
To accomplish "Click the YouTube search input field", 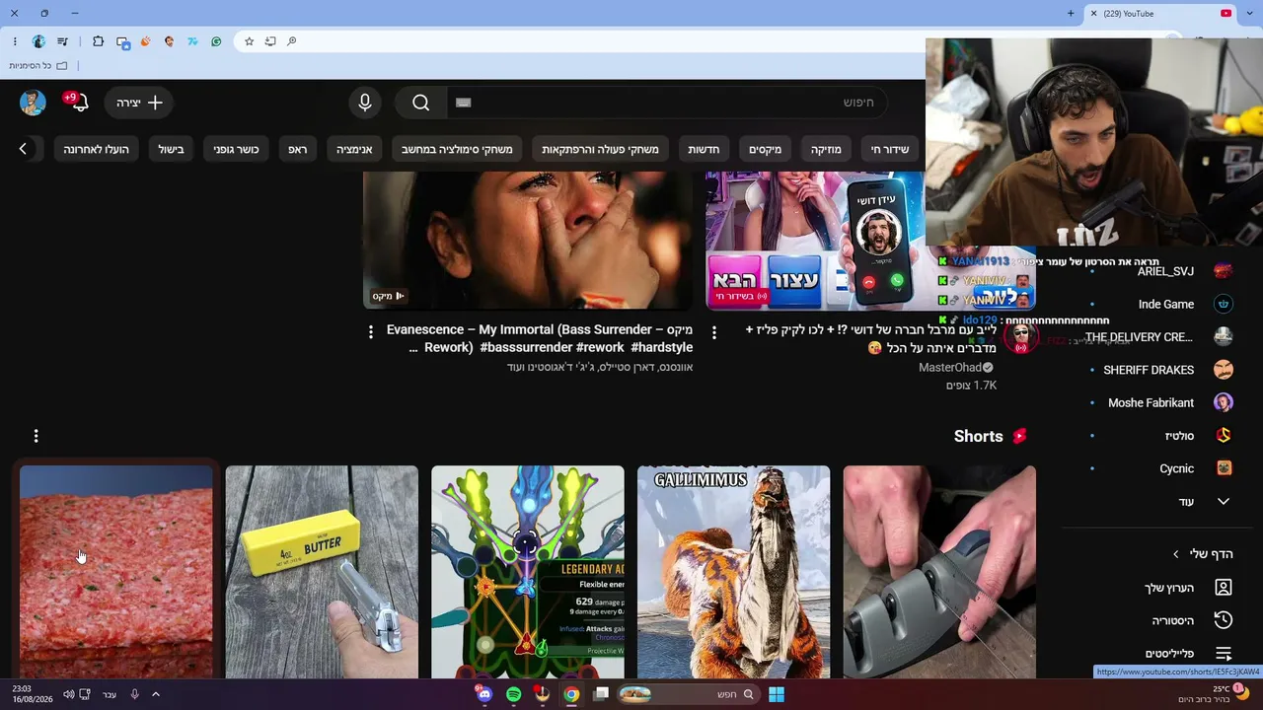I will click(x=666, y=103).
